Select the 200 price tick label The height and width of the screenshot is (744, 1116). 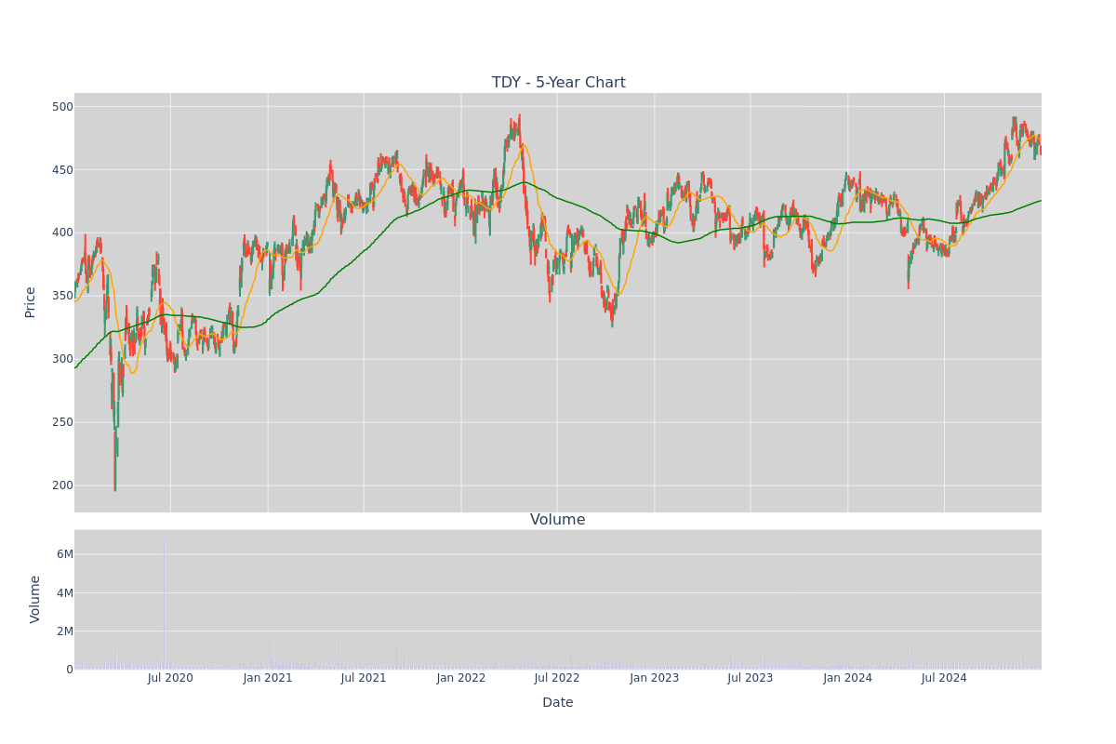62,485
